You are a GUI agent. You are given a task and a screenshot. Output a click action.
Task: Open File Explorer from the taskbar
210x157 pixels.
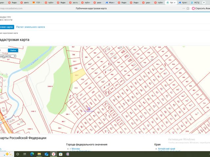pyautogui.click(x=39, y=154)
